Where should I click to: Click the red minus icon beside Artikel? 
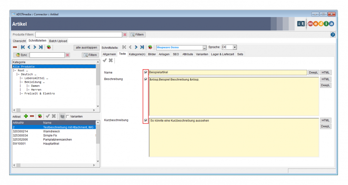tap(32, 116)
